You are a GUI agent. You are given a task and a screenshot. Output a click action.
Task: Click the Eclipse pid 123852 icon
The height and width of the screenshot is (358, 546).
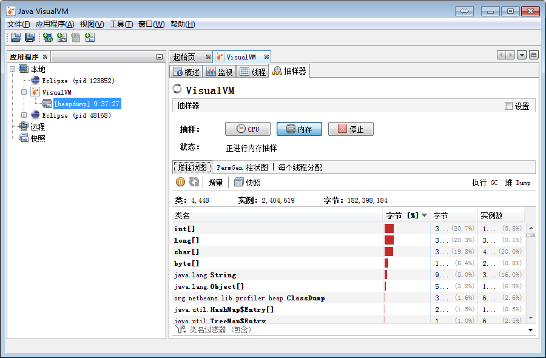pyautogui.click(x=35, y=80)
